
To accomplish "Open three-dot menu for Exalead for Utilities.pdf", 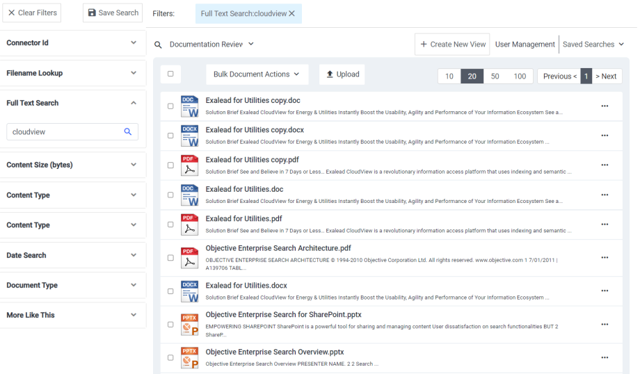I will coord(604,225).
